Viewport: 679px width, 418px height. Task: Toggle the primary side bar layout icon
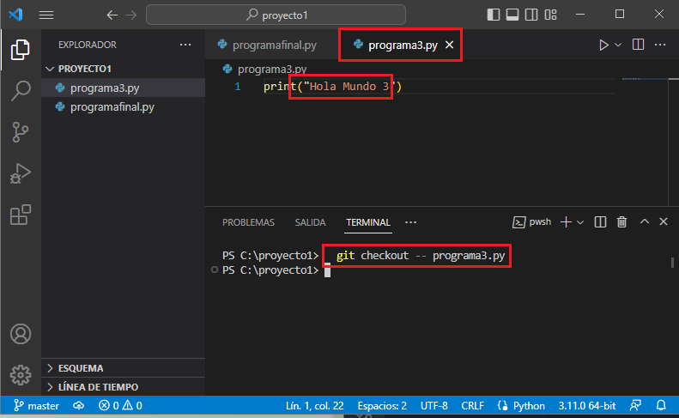494,15
